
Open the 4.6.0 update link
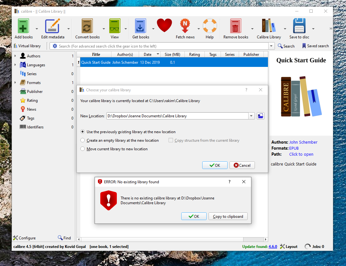(273, 247)
